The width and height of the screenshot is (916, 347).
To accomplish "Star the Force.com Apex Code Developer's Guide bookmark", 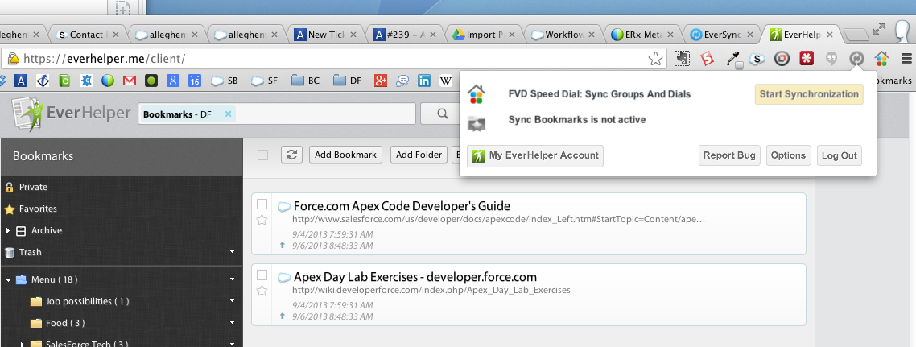I will click(x=262, y=220).
